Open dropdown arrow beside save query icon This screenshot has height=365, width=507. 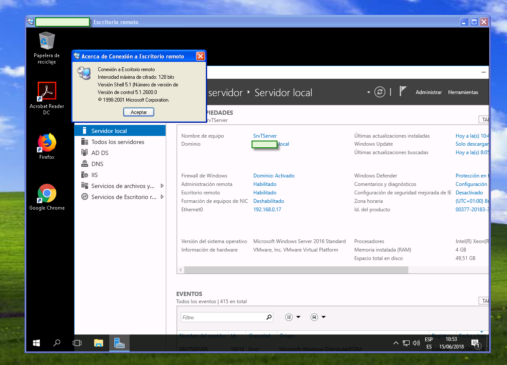coord(323,317)
